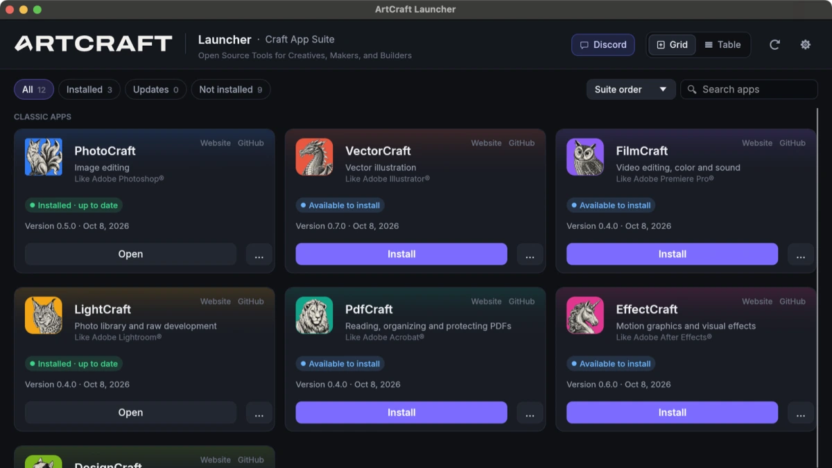Viewport: 832px width, 468px height.
Task: Open EffectCraft Website link
Action: click(x=757, y=302)
